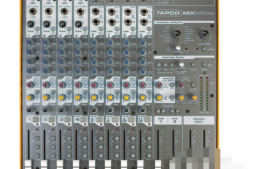This screenshot has height=169, width=255.
Task: Click the Ctrl Room/Phones level knob
Action: point(180,65)
